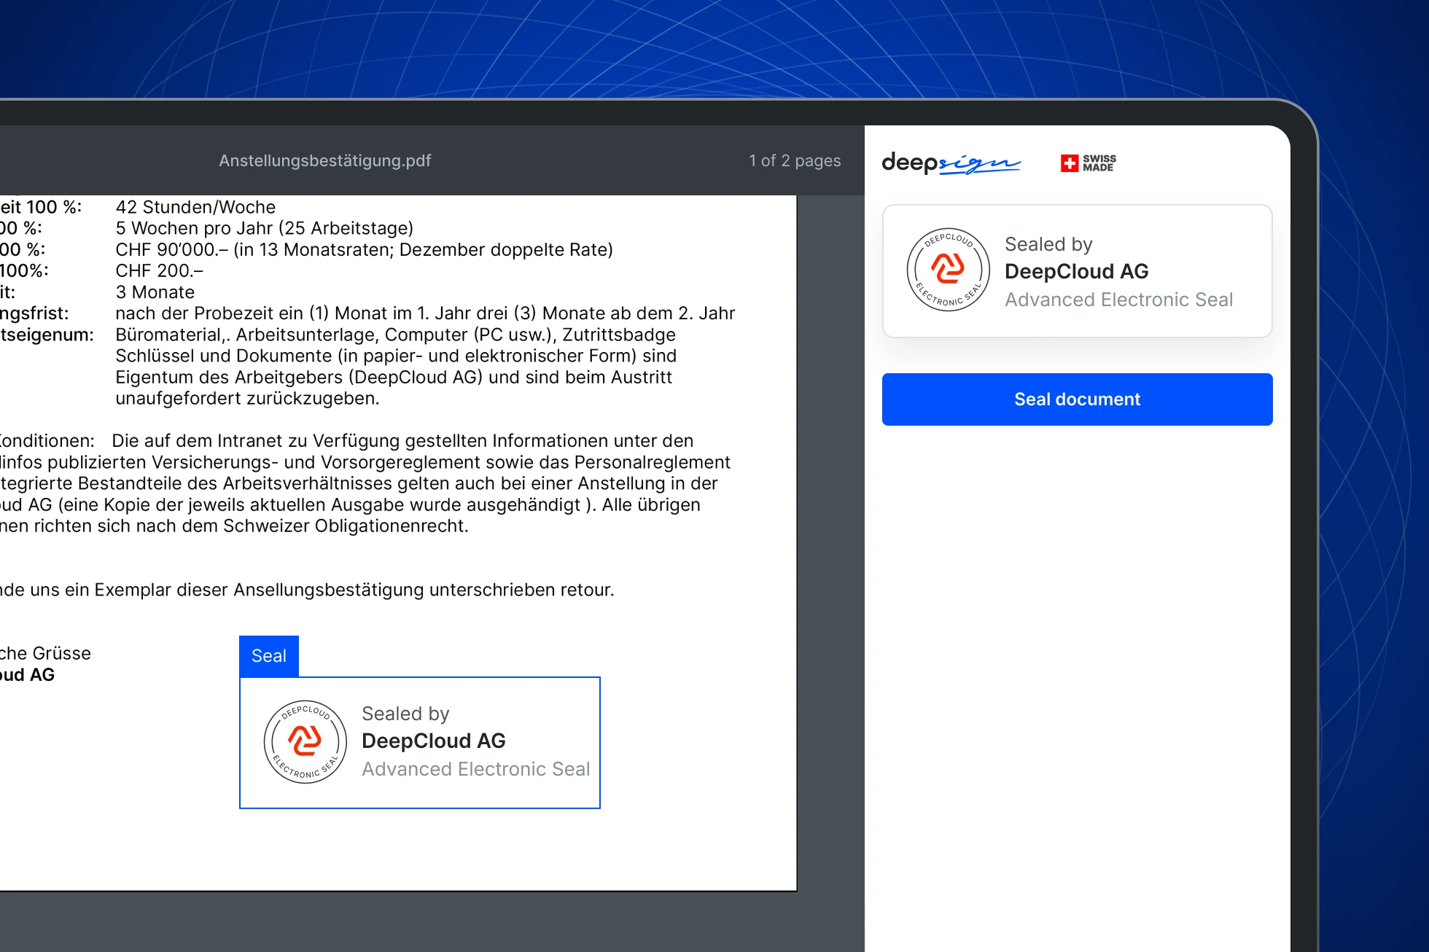Click the CHF 90'000 salary line
Image resolution: width=1429 pixels, height=952 pixels.
(x=363, y=250)
